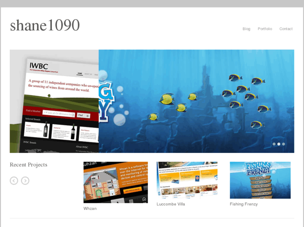Select the third slider pagination dot
304x227 pixels.
click(284, 144)
